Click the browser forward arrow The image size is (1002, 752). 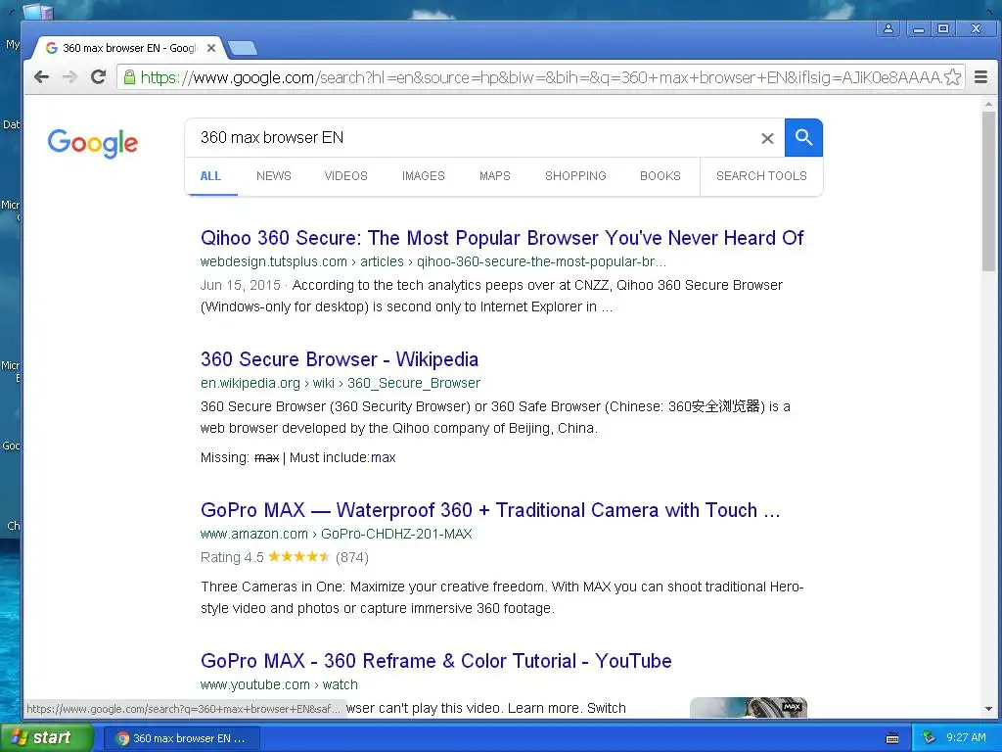pyautogui.click(x=69, y=77)
